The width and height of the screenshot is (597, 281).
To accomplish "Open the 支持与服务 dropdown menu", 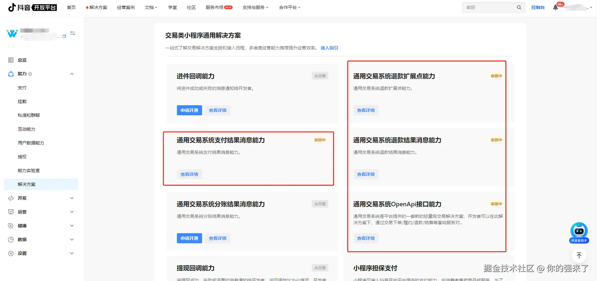I will [x=255, y=7].
